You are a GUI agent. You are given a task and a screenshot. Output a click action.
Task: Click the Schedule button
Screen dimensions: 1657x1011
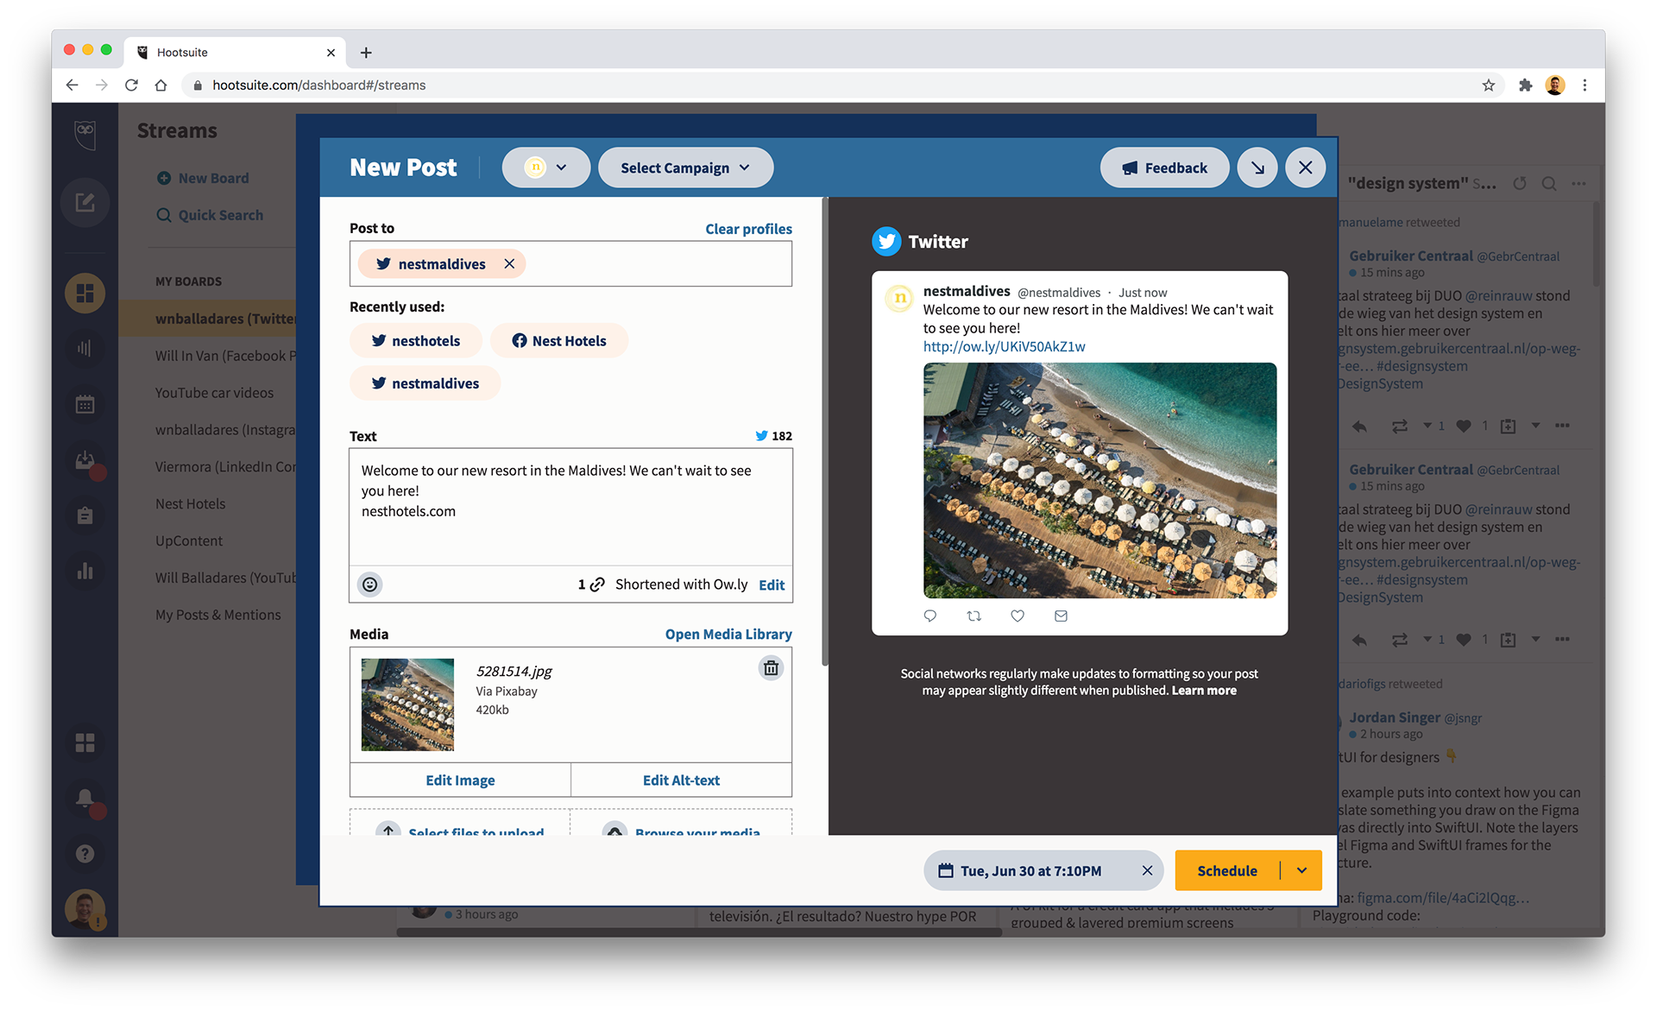pyautogui.click(x=1226, y=871)
